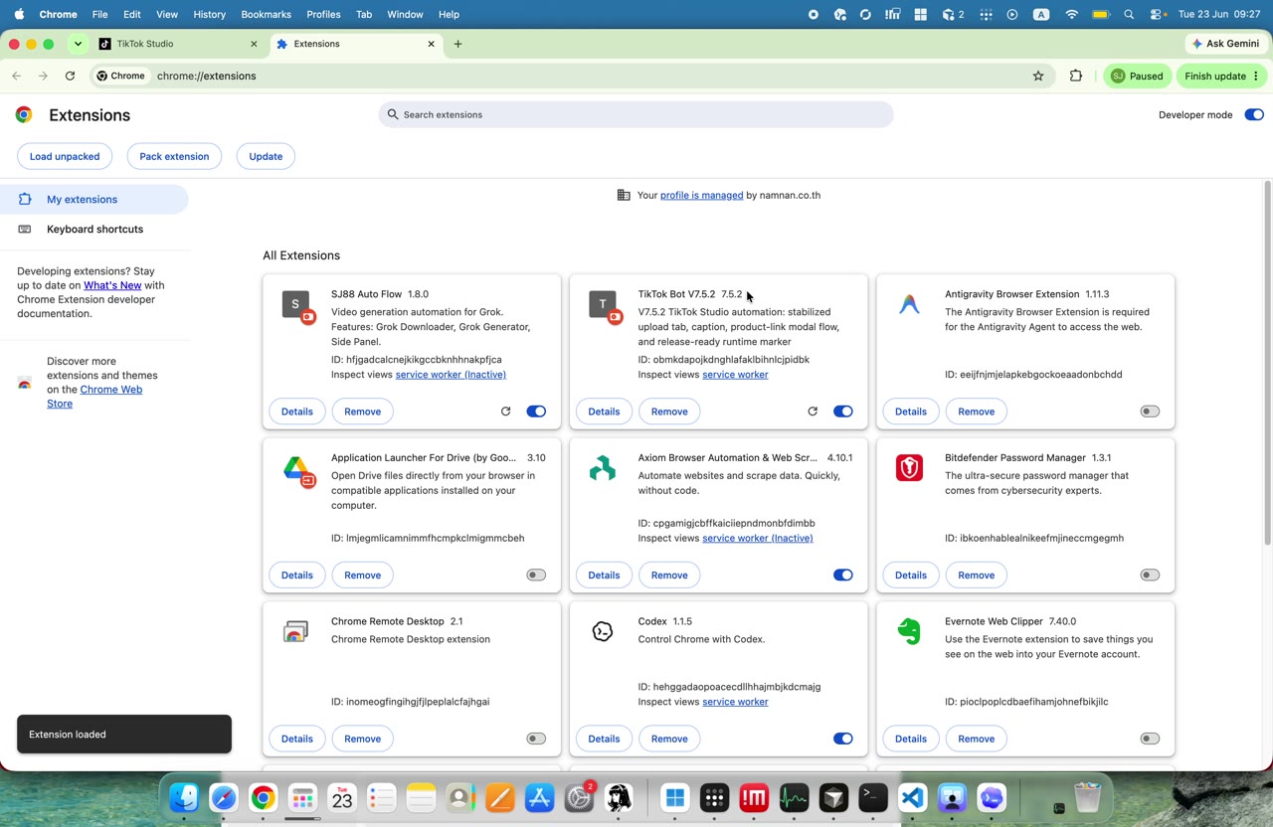
Task: Open the Profiles menu
Action: pyautogui.click(x=323, y=15)
